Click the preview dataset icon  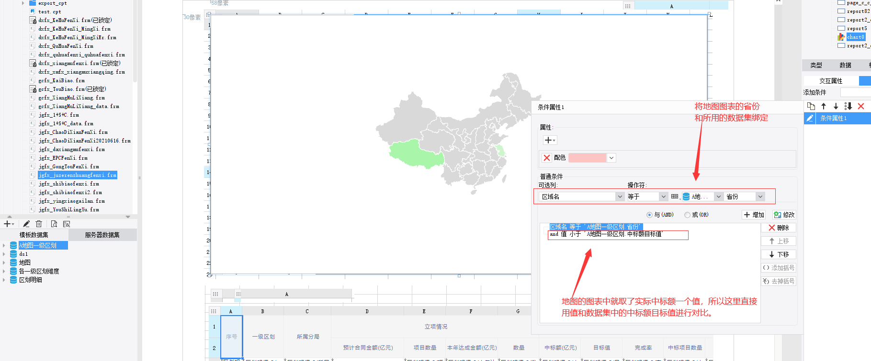(54, 224)
